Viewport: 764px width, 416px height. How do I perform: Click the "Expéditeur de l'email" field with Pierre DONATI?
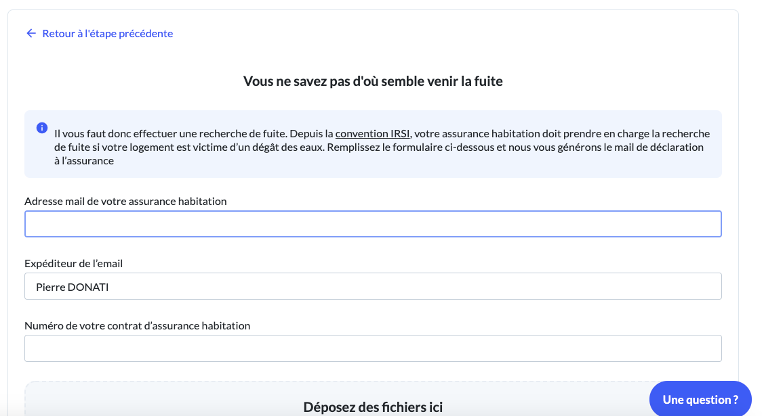pos(373,286)
